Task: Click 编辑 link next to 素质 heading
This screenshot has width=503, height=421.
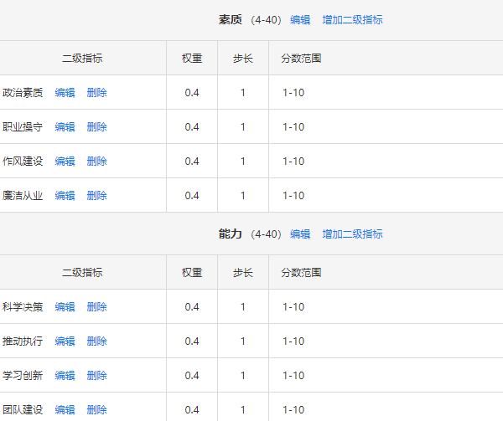Action: pos(300,20)
